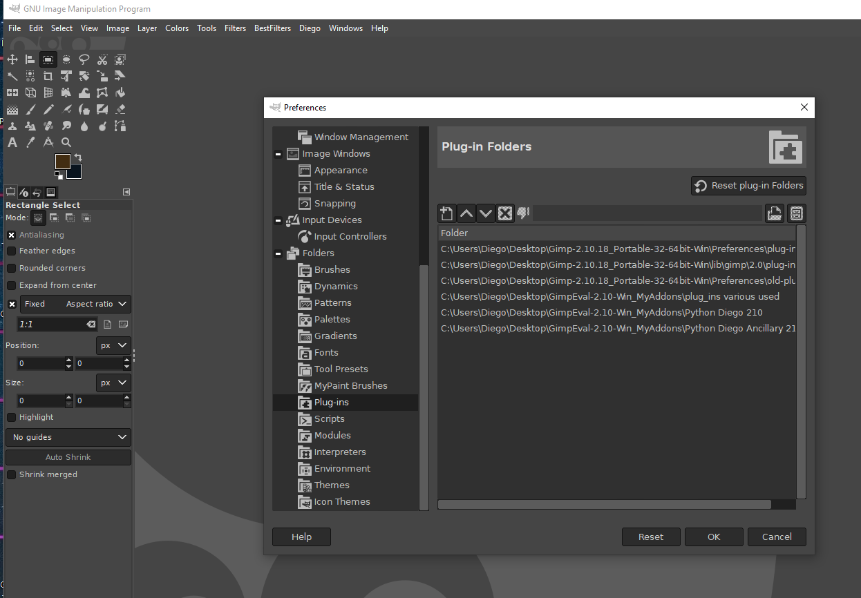Set selection mode to Replace
Image resolution: width=861 pixels, height=598 pixels.
[x=38, y=218]
